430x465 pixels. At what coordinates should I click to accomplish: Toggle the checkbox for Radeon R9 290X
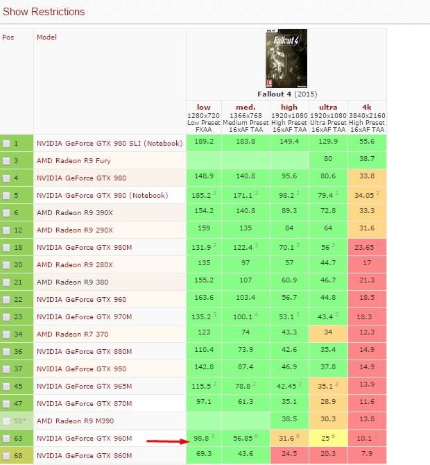tap(6, 230)
